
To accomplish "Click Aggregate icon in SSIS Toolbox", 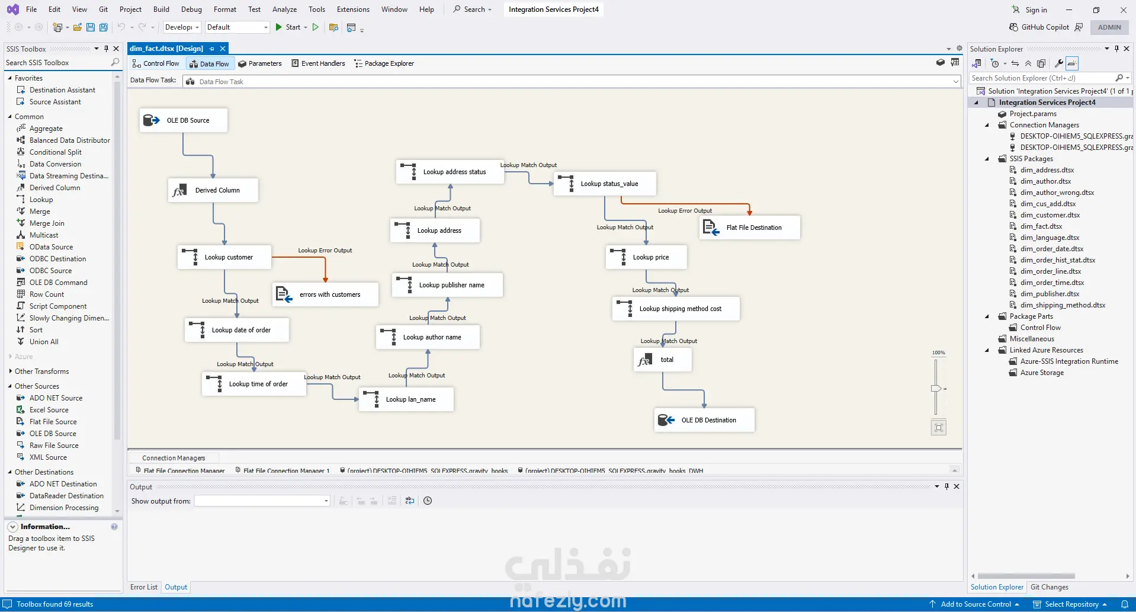I will click(x=21, y=129).
